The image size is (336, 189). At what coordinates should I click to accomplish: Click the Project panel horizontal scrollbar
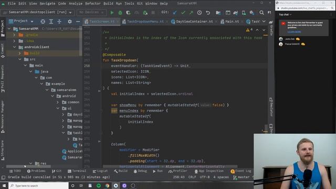(28, 166)
